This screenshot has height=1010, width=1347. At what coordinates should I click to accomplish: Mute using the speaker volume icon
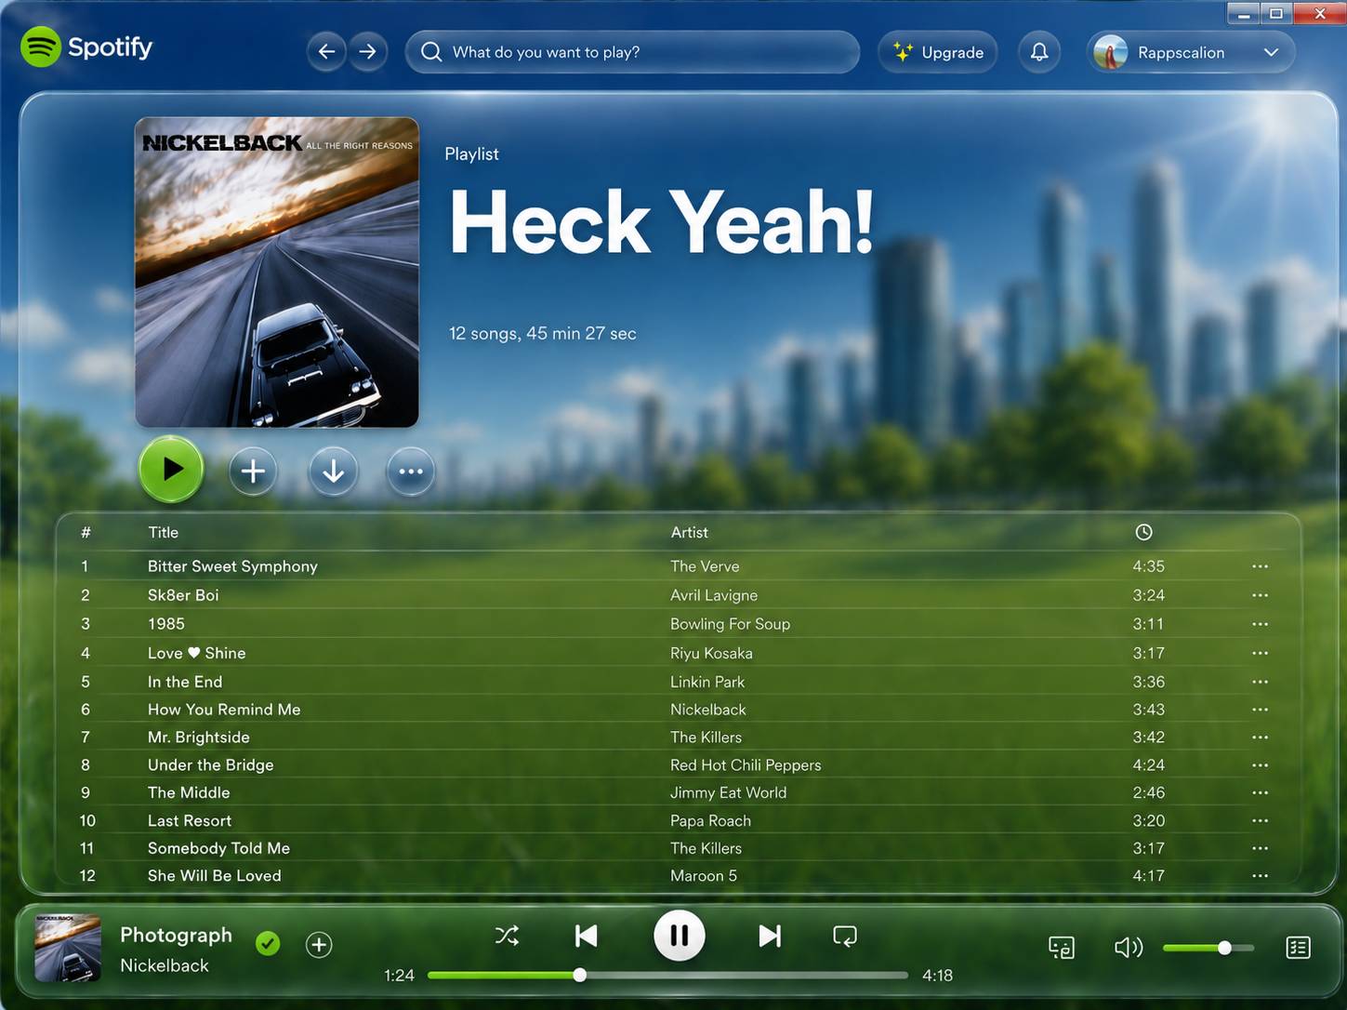(x=1128, y=948)
